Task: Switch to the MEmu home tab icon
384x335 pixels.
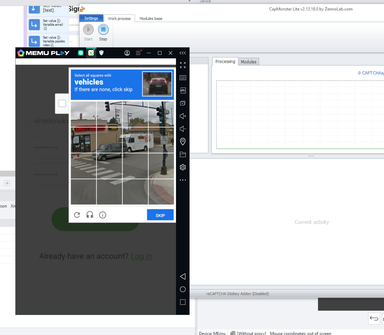Action: [x=81, y=53]
